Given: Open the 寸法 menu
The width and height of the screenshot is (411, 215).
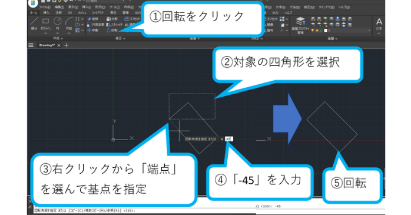Looking at the screenshot, I should [x=294, y=7].
